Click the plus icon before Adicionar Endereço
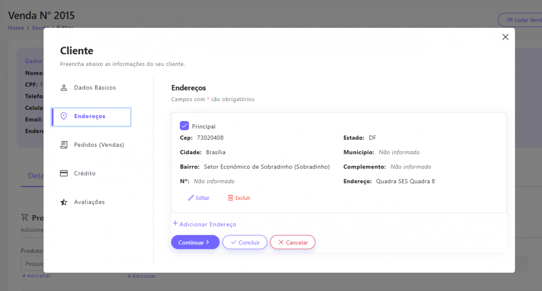Viewport: 542px width, 291px height. (175, 223)
